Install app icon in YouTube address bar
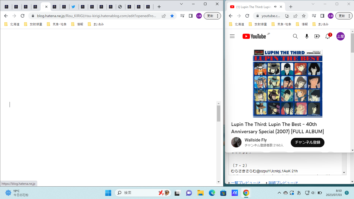This screenshot has height=199, width=354. [287, 16]
